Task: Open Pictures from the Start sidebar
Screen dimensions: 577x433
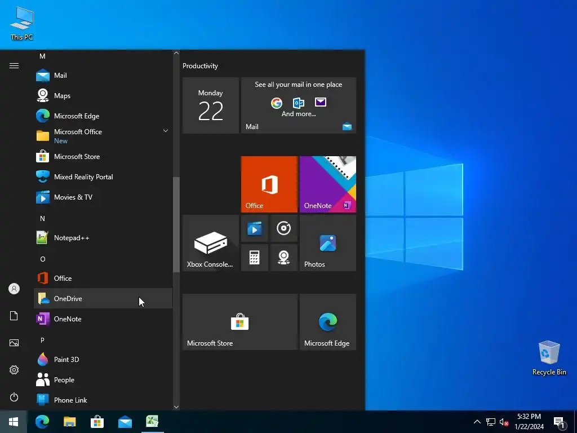Action: pyautogui.click(x=14, y=343)
